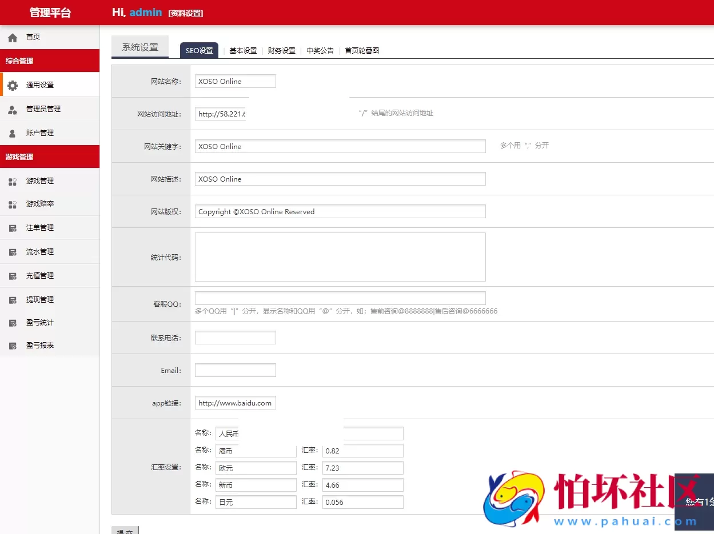This screenshot has height=534, width=714.
Task: Click the 提交 submit button
Action: coord(125,531)
